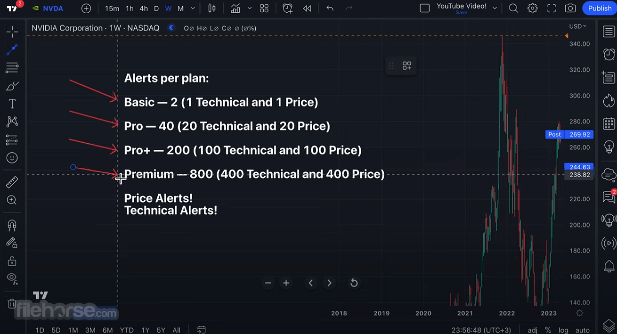Select the brush drawing tool
The height and width of the screenshot is (334, 617).
point(12,86)
